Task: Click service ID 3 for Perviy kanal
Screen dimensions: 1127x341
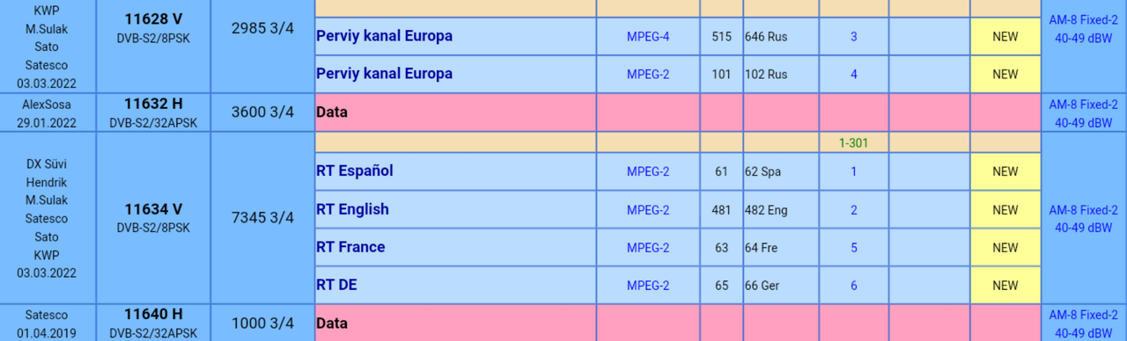Action: pos(853,37)
